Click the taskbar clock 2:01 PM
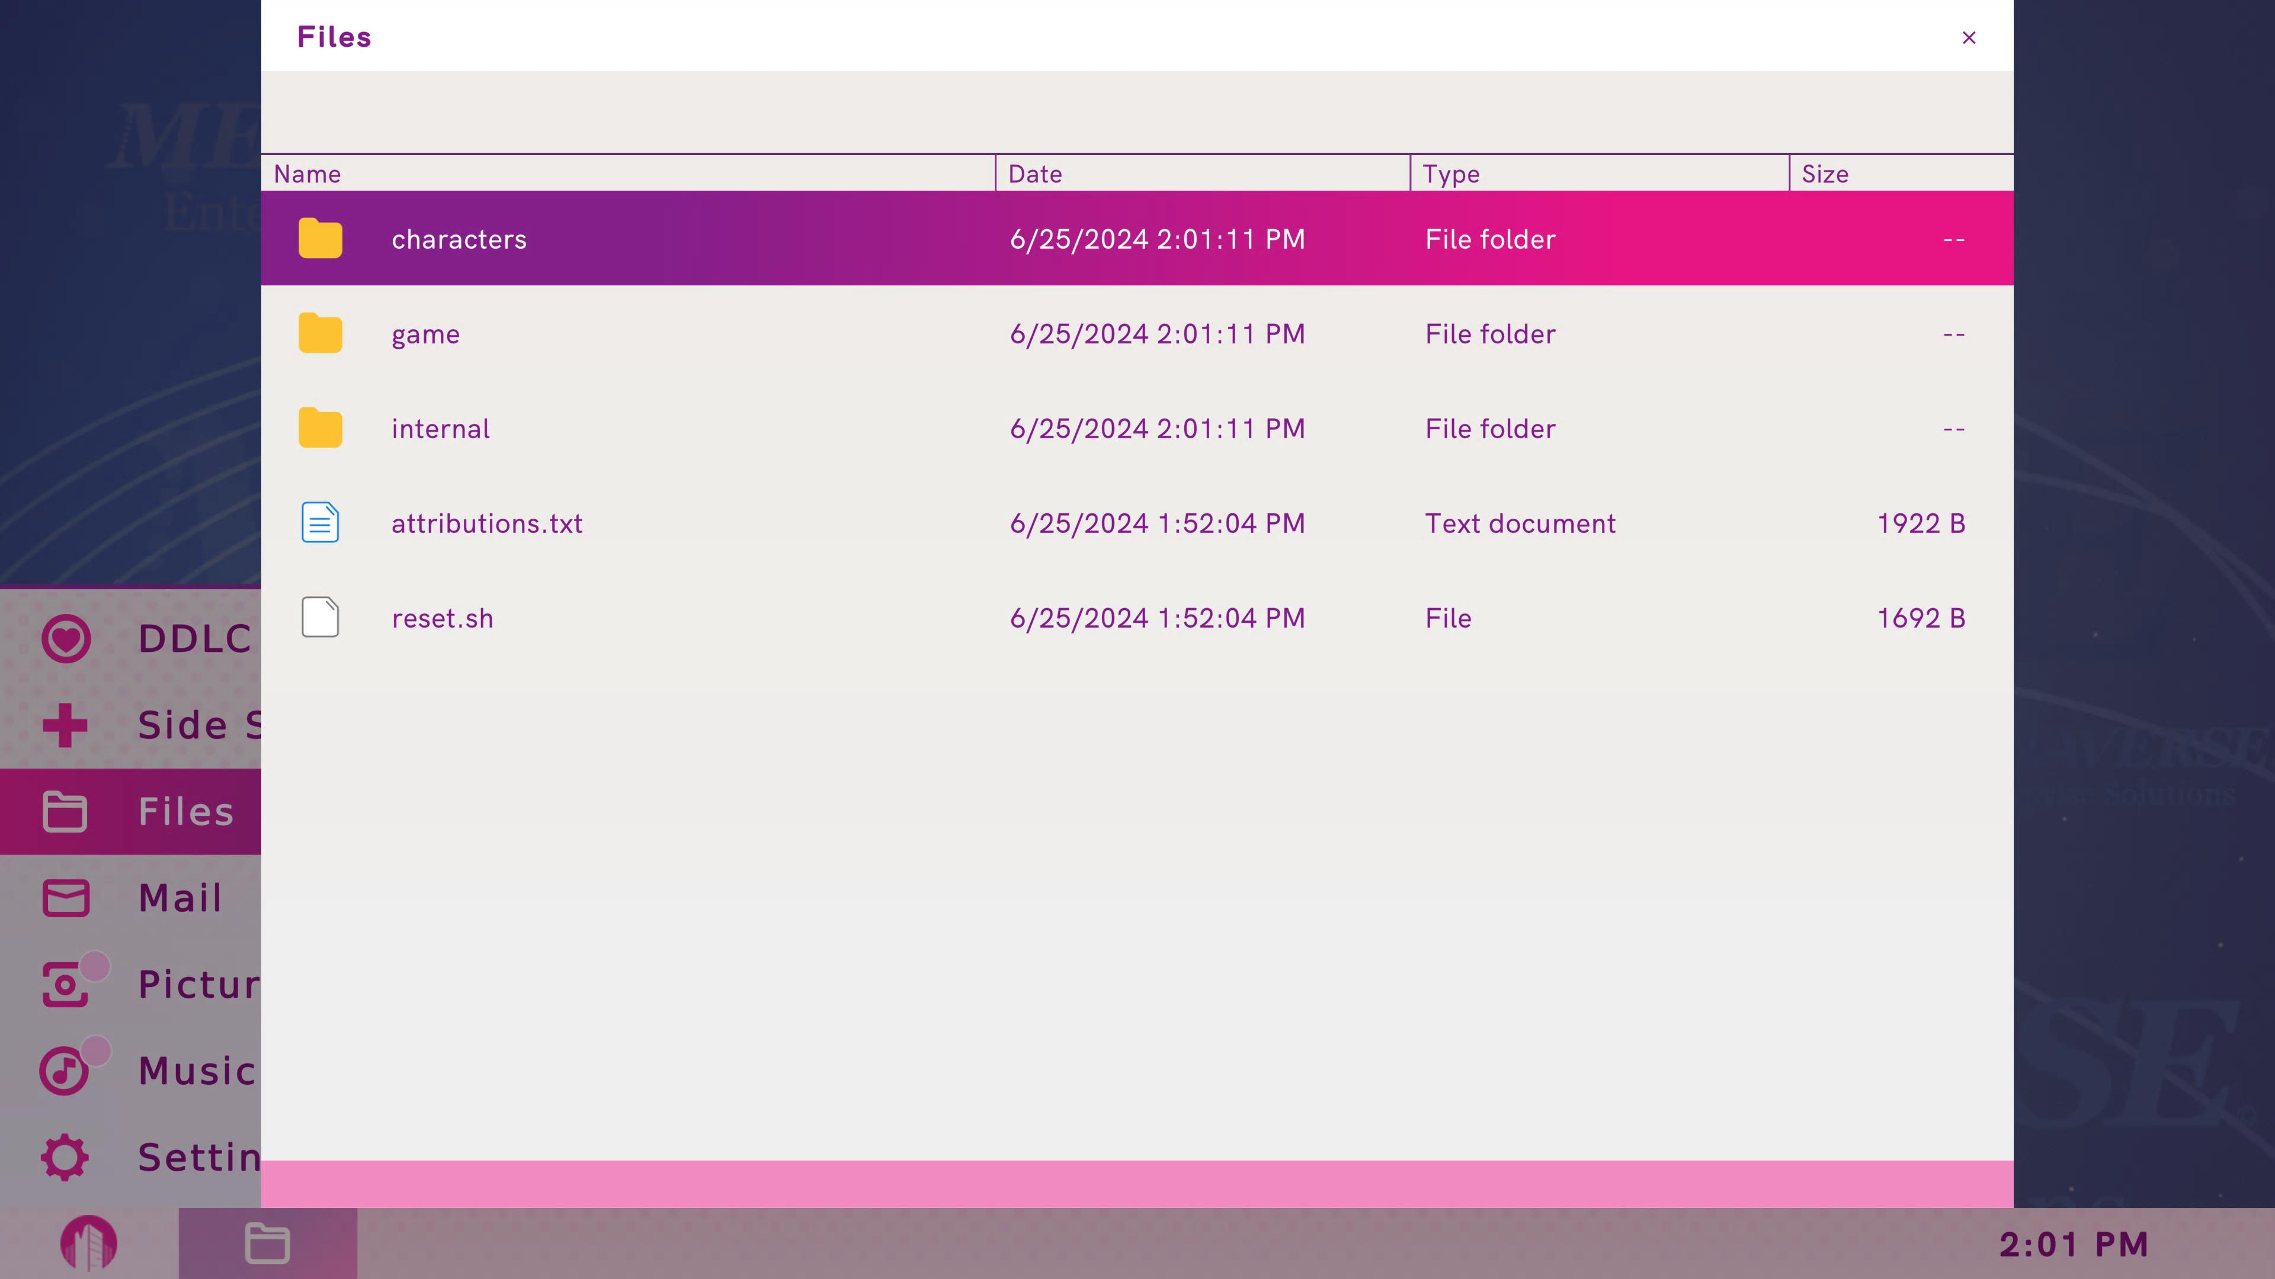Image resolution: width=2275 pixels, height=1279 pixels. 2073,1243
